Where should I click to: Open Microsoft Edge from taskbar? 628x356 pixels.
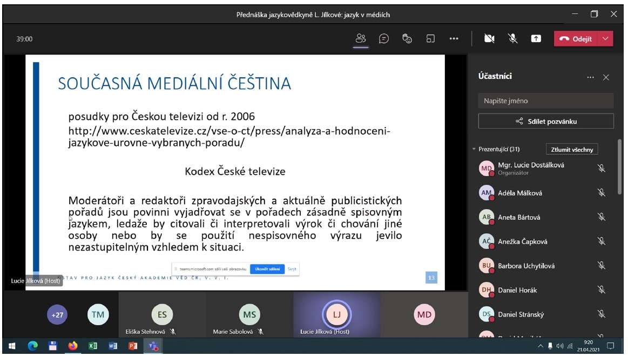point(32,346)
